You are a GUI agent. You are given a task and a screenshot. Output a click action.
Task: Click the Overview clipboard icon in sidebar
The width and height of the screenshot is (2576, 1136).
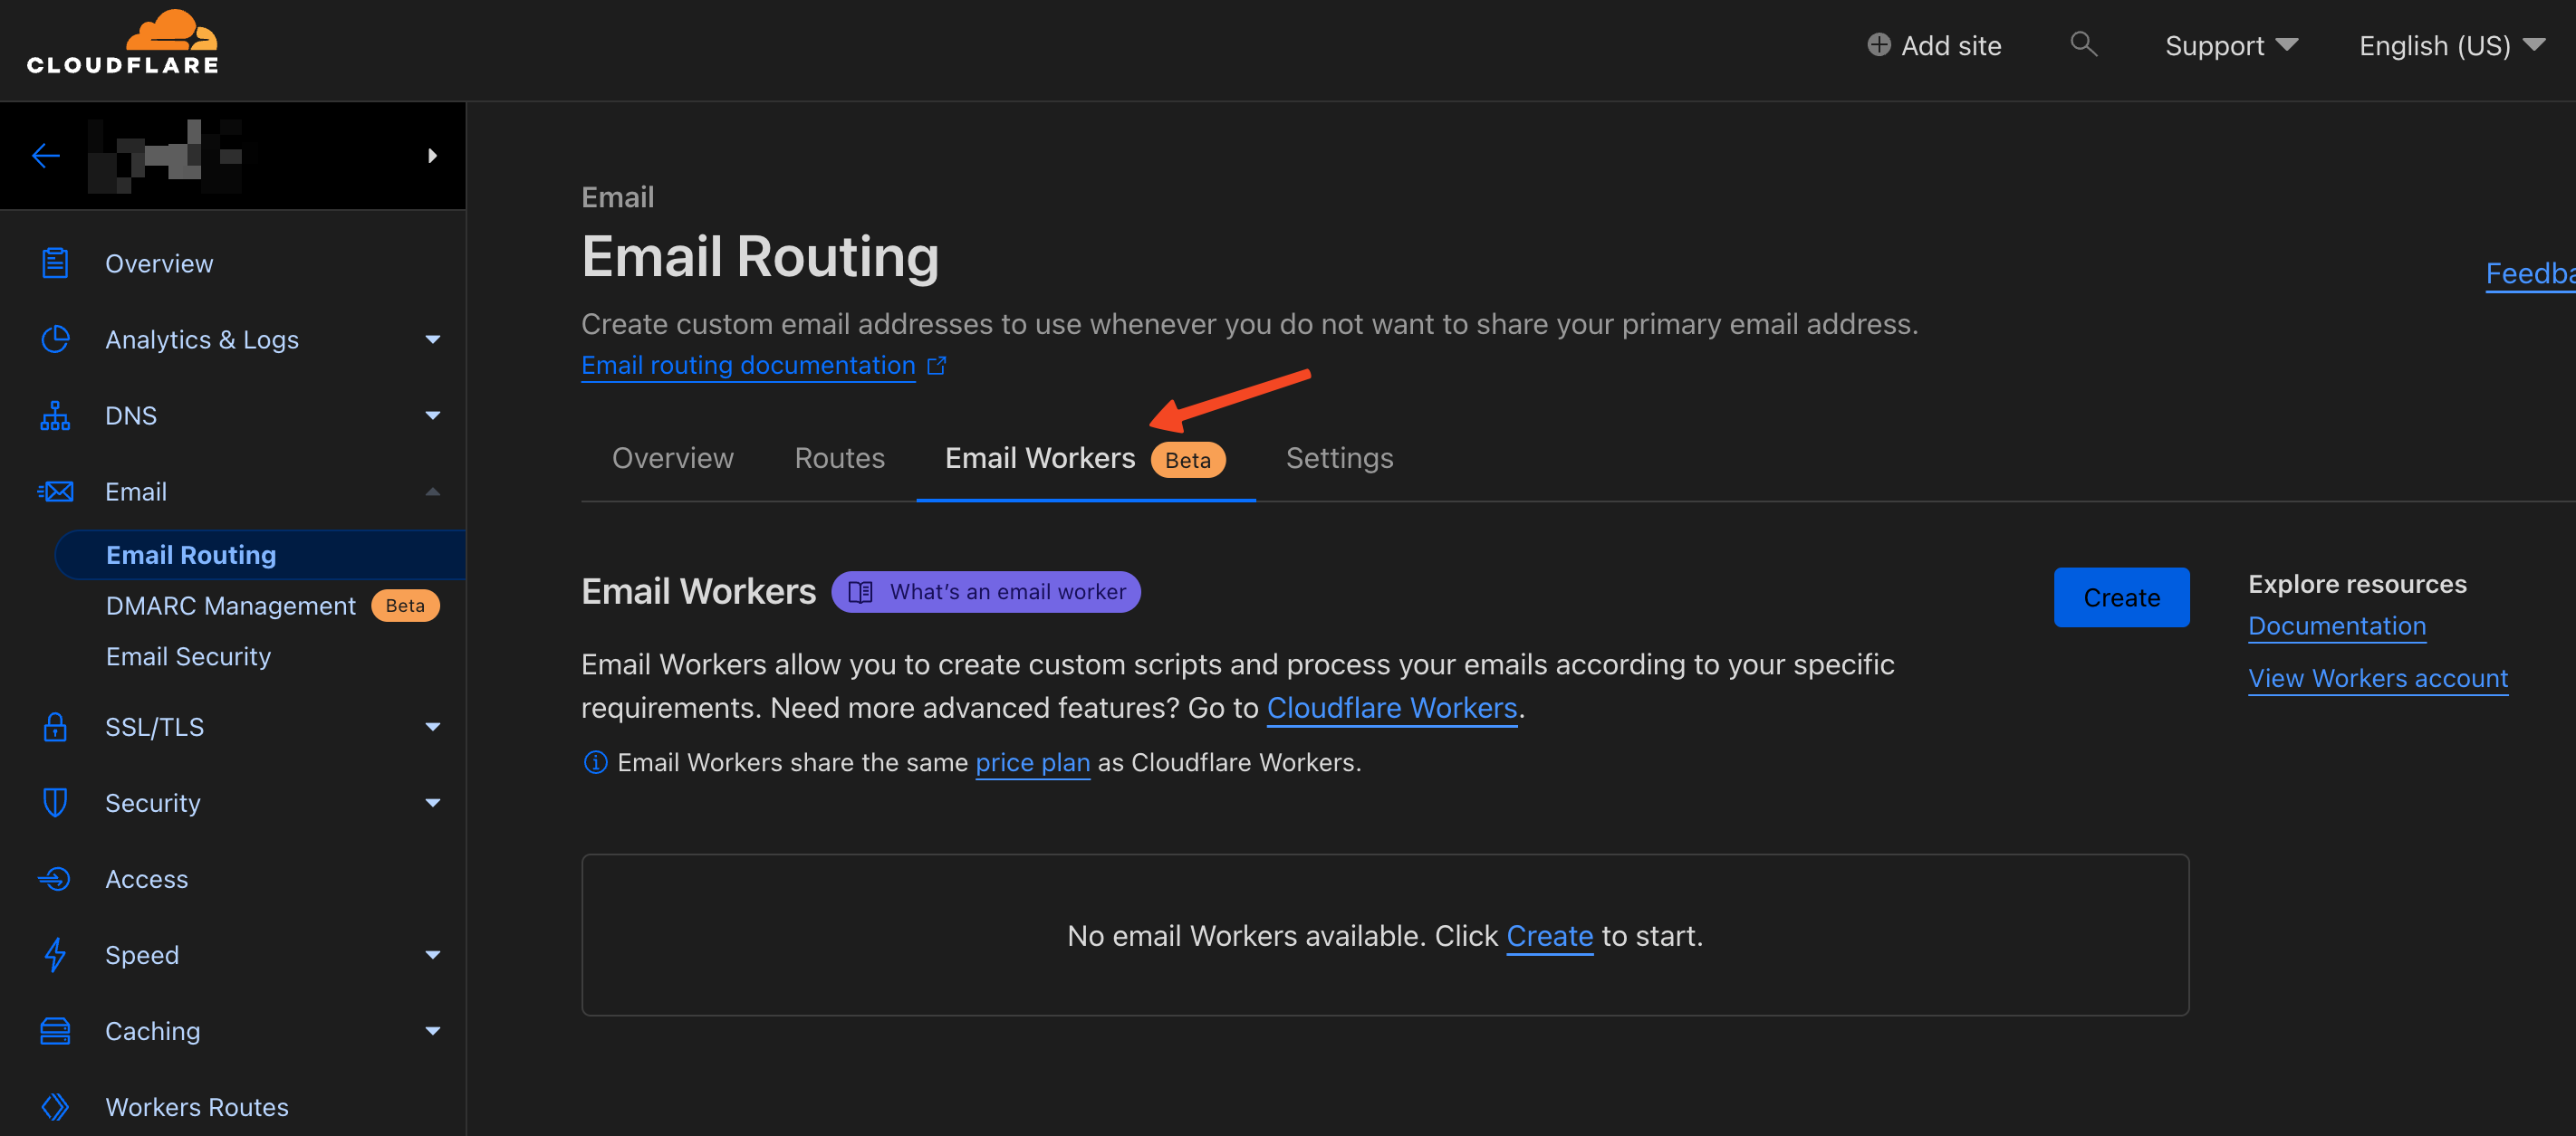pyautogui.click(x=55, y=263)
